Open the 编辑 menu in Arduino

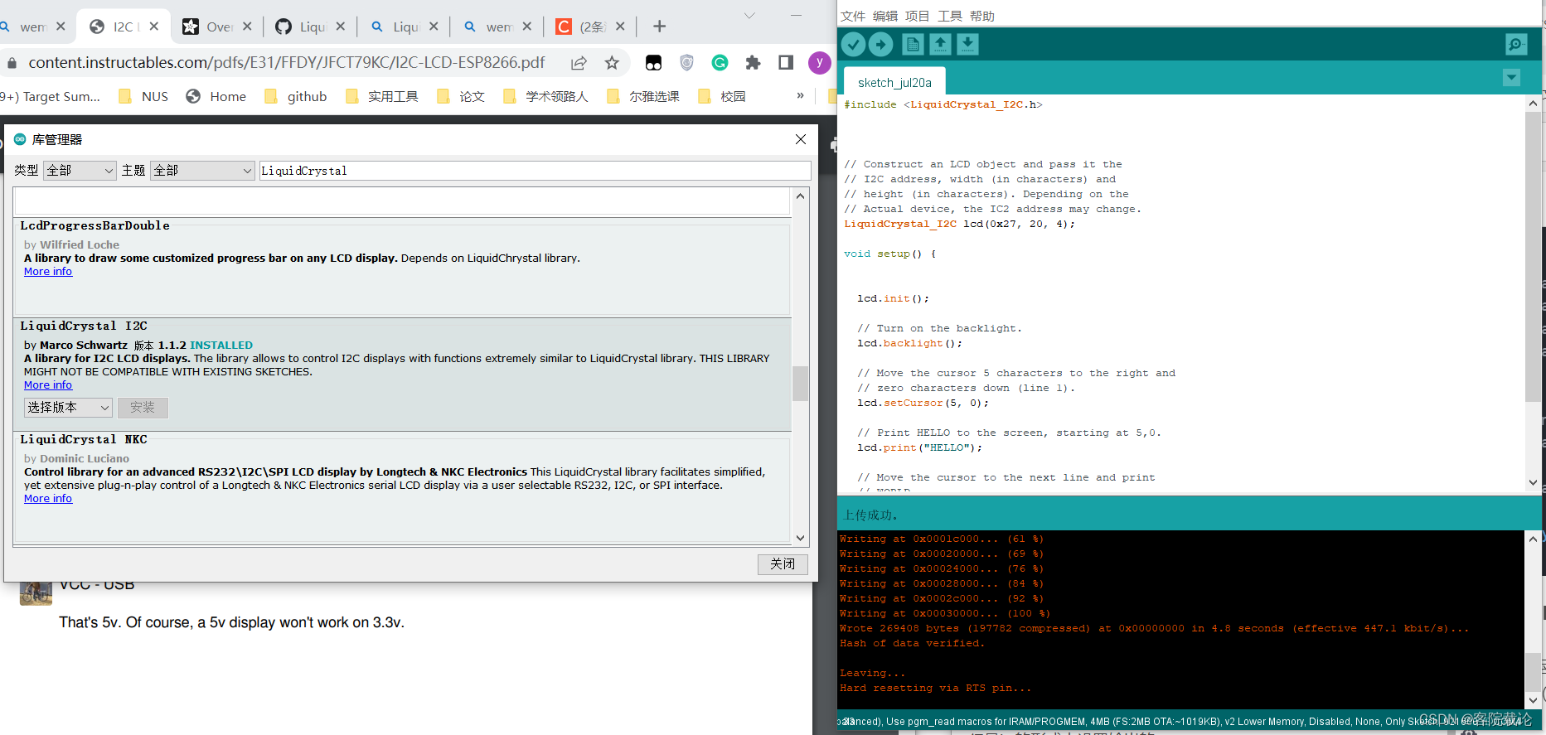(x=885, y=16)
